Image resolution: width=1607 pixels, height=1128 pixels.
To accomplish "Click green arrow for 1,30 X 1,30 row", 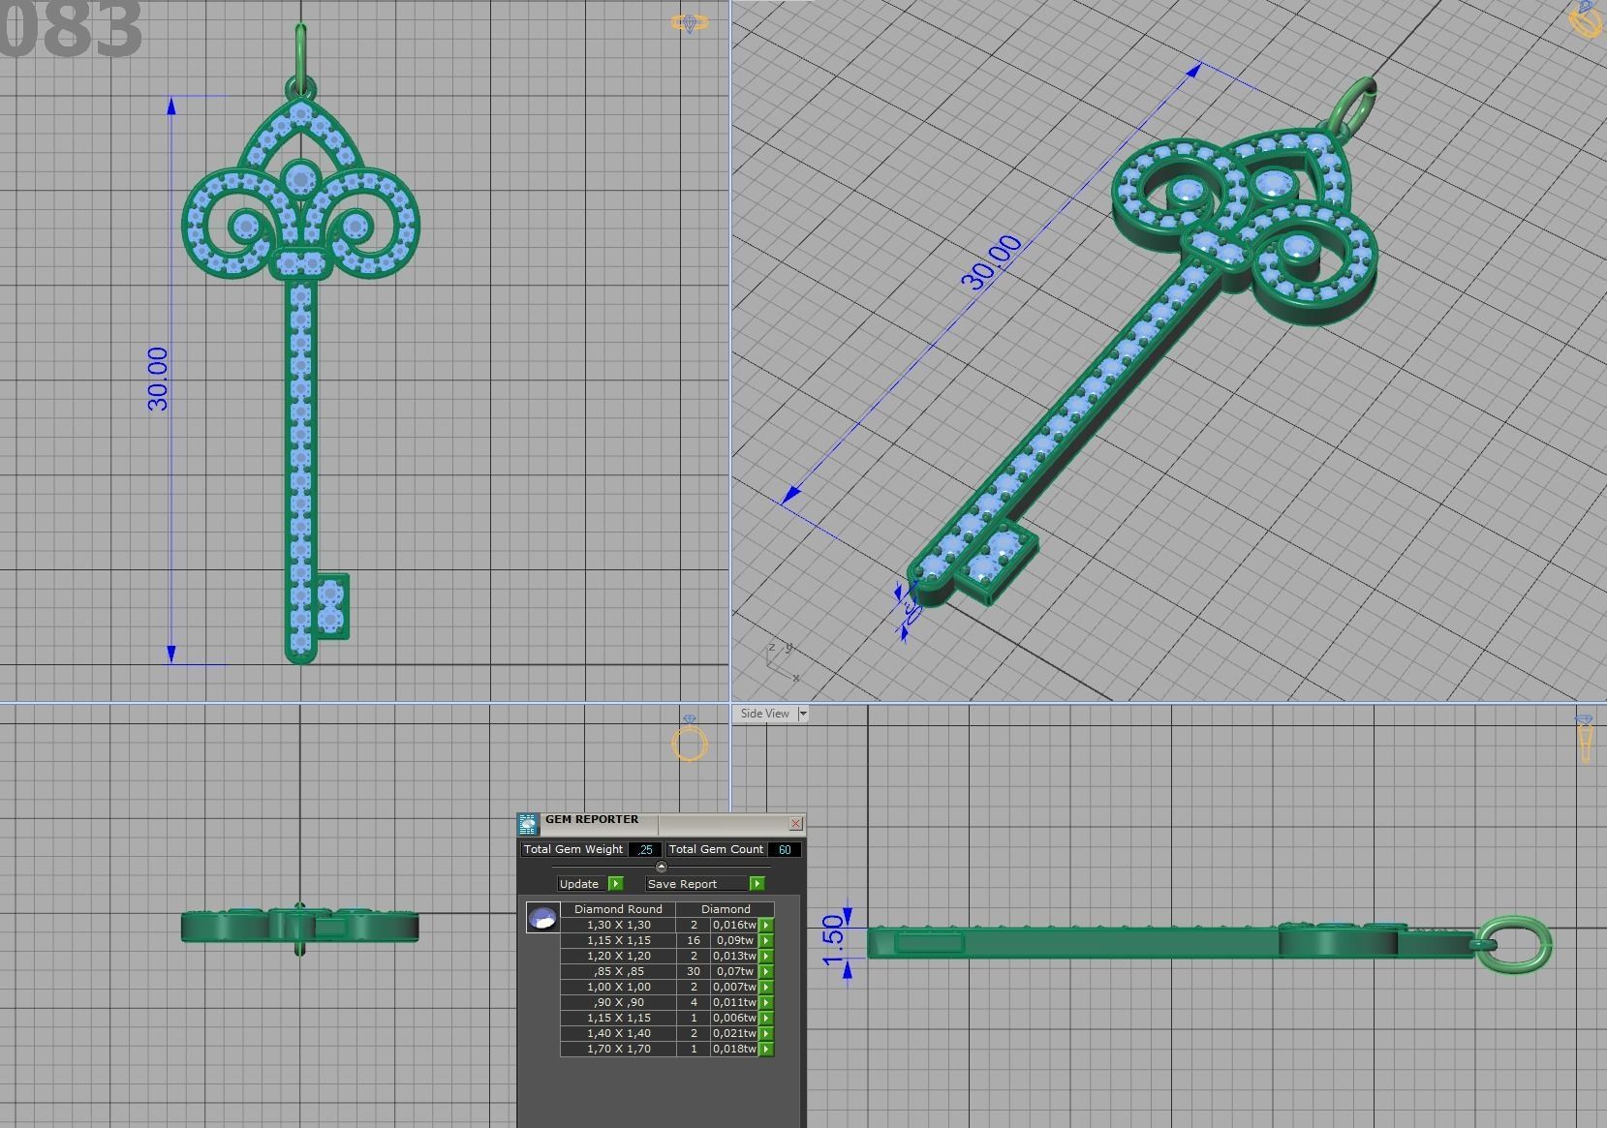I will tap(766, 926).
